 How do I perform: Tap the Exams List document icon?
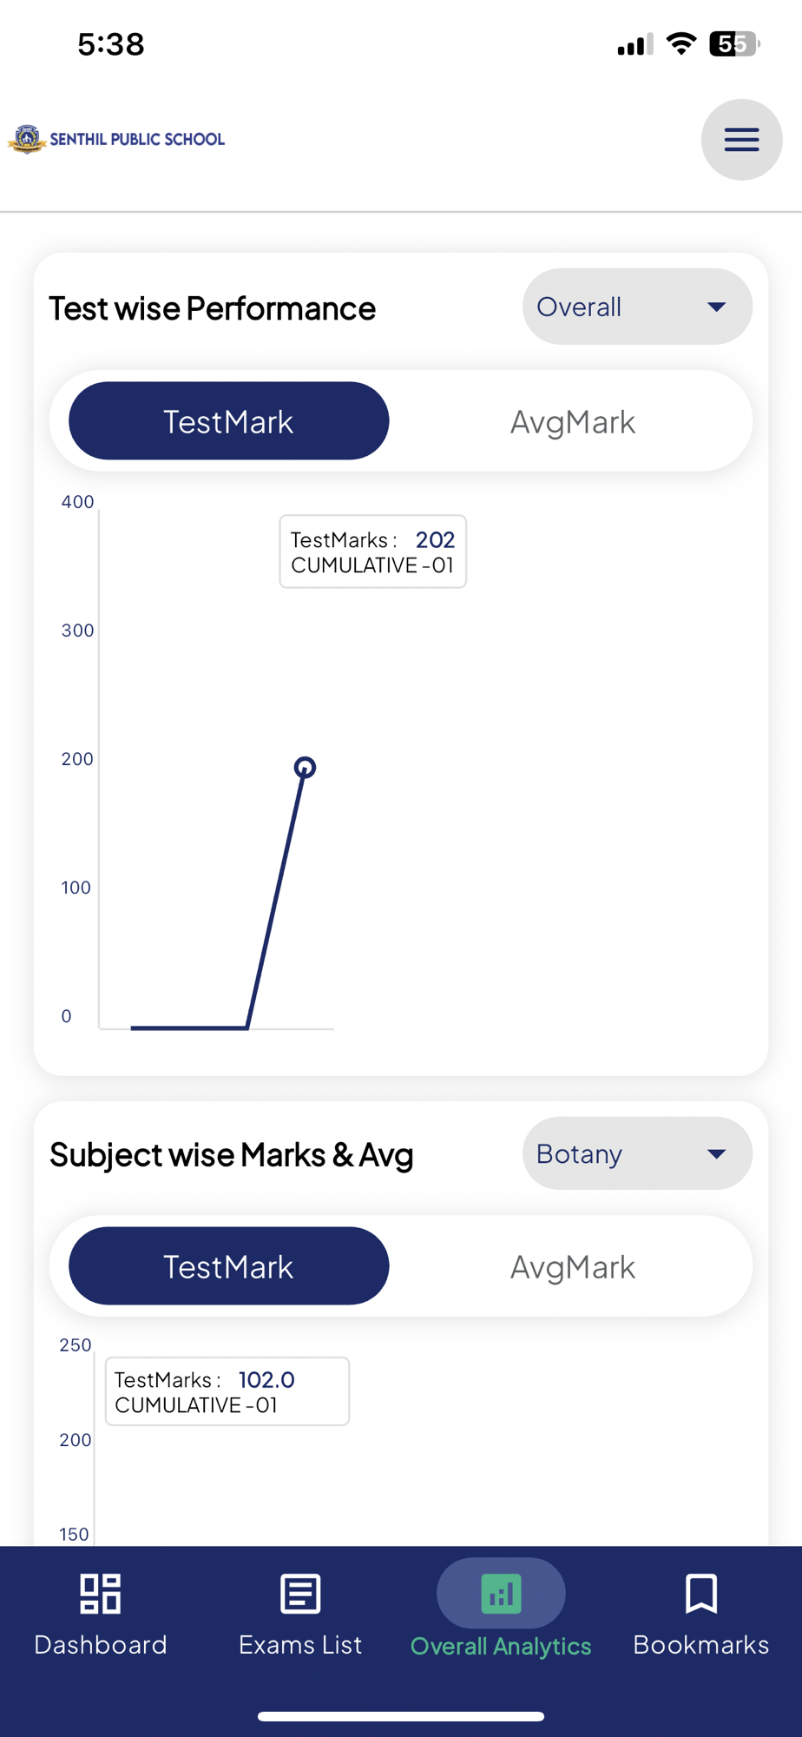(300, 1594)
